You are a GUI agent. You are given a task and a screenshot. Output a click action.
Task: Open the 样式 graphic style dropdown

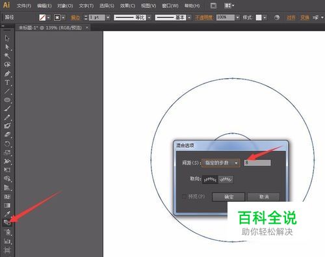pos(265,18)
